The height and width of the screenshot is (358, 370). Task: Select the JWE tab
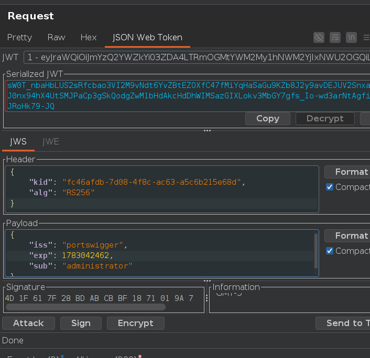tap(51, 142)
